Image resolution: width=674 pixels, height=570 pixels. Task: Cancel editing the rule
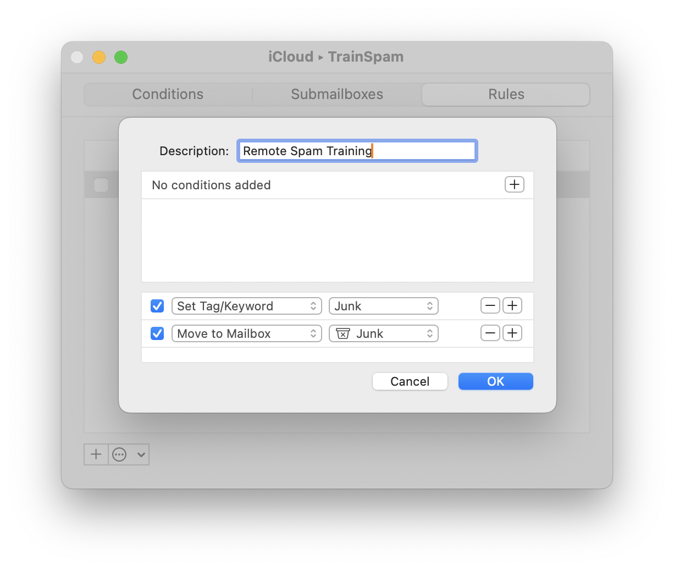[410, 381]
